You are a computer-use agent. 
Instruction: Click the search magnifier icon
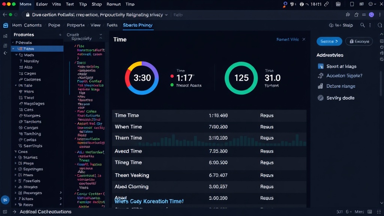(x=363, y=25)
